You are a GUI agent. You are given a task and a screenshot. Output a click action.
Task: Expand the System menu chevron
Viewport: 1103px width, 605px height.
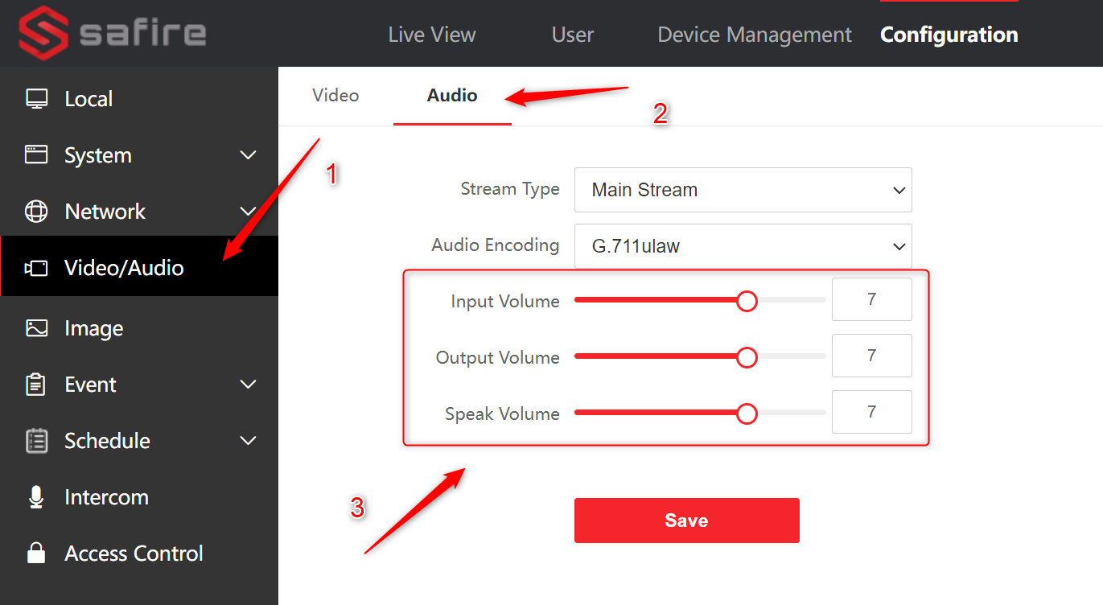(x=249, y=155)
